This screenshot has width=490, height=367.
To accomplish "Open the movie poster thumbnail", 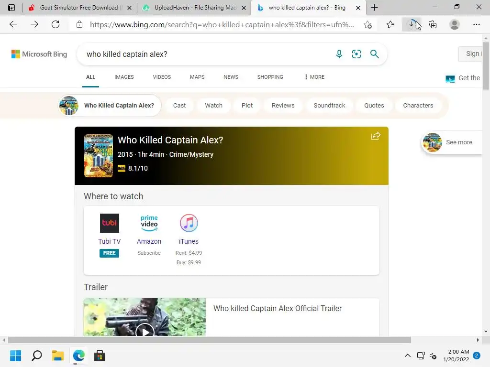I will point(99,156).
